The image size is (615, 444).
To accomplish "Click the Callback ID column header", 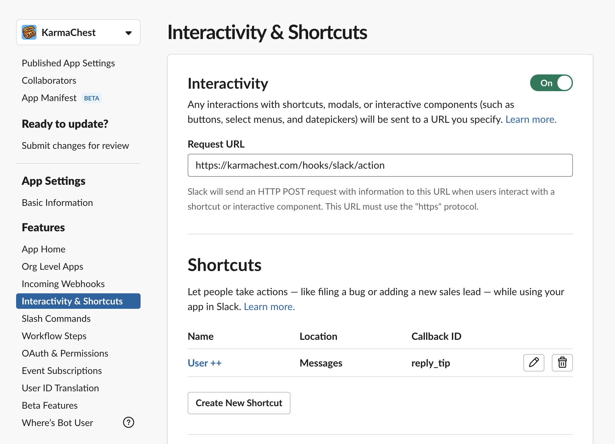I will click(436, 336).
